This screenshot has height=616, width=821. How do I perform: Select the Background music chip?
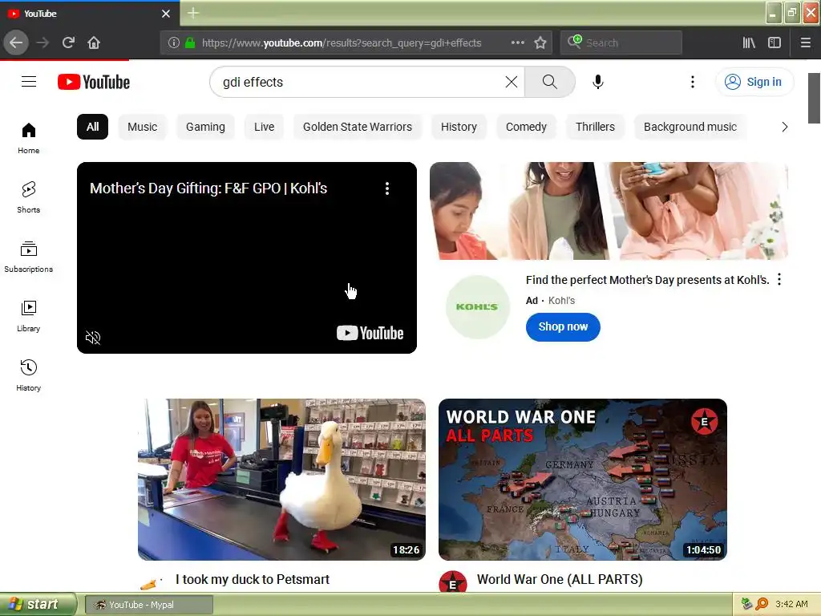pos(690,127)
